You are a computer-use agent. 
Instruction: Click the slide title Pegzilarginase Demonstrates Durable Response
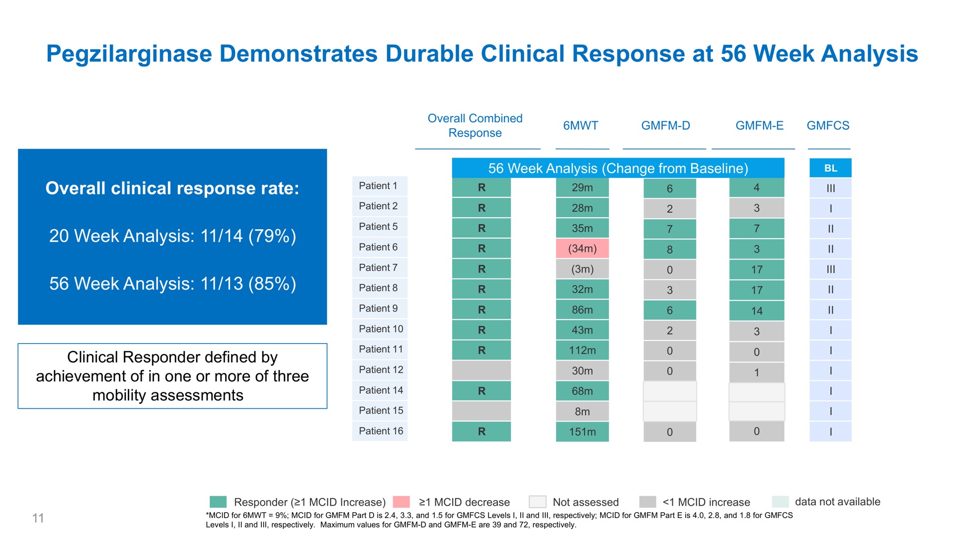click(482, 54)
